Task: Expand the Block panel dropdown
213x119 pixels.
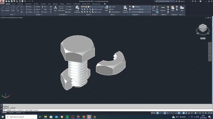Action: pyautogui.click(x=113, y=15)
